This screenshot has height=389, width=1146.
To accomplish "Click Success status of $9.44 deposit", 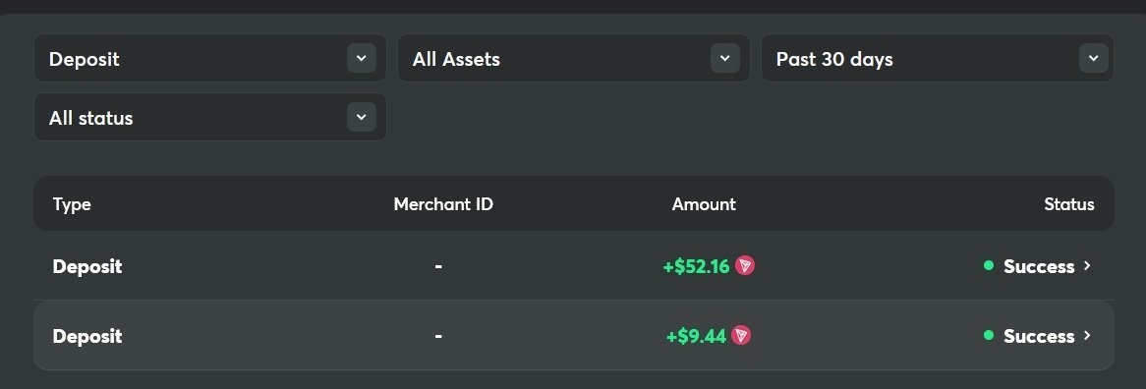I will (x=1039, y=336).
